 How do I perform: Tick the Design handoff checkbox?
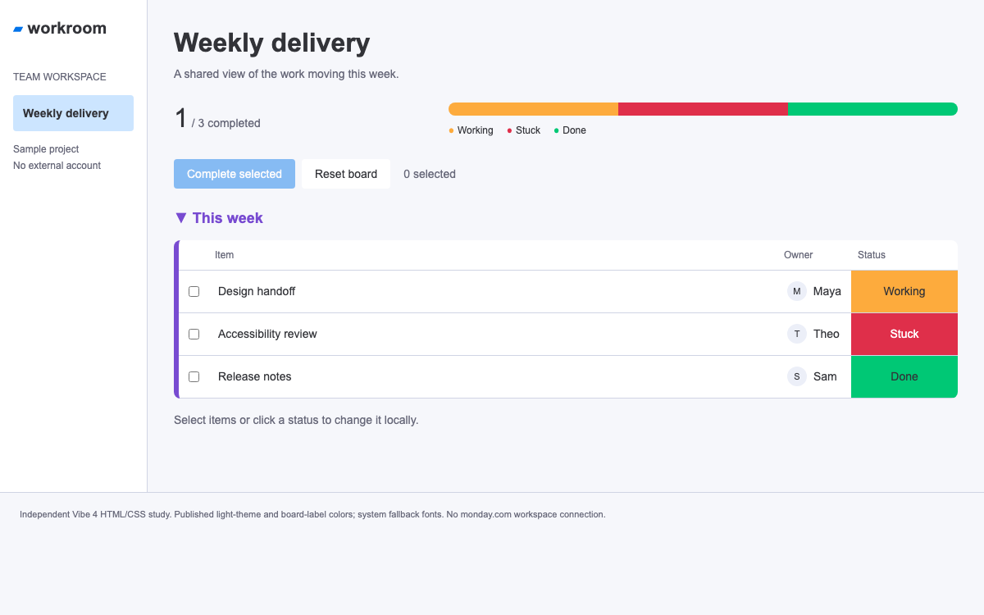[194, 291]
